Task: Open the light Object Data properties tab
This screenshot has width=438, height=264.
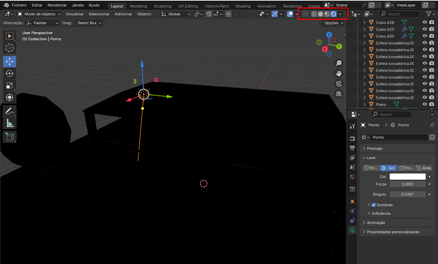Action: pos(352,230)
